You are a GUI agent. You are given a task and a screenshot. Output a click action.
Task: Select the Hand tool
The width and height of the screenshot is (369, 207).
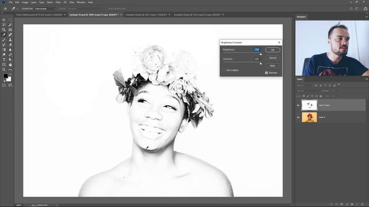[10, 64]
